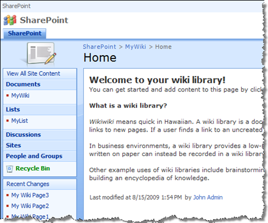
Task: Click the Last modified timestamp text
Action: click(x=136, y=197)
